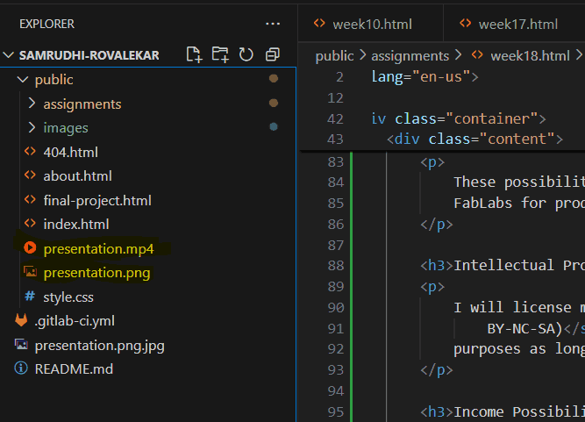
Task: Expand the assignments folder chevron
Action: click(32, 104)
